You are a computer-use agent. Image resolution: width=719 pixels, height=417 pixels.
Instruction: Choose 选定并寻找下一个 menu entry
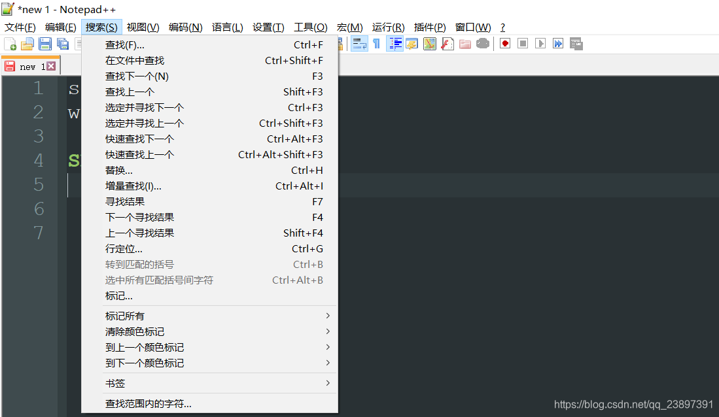(210, 108)
